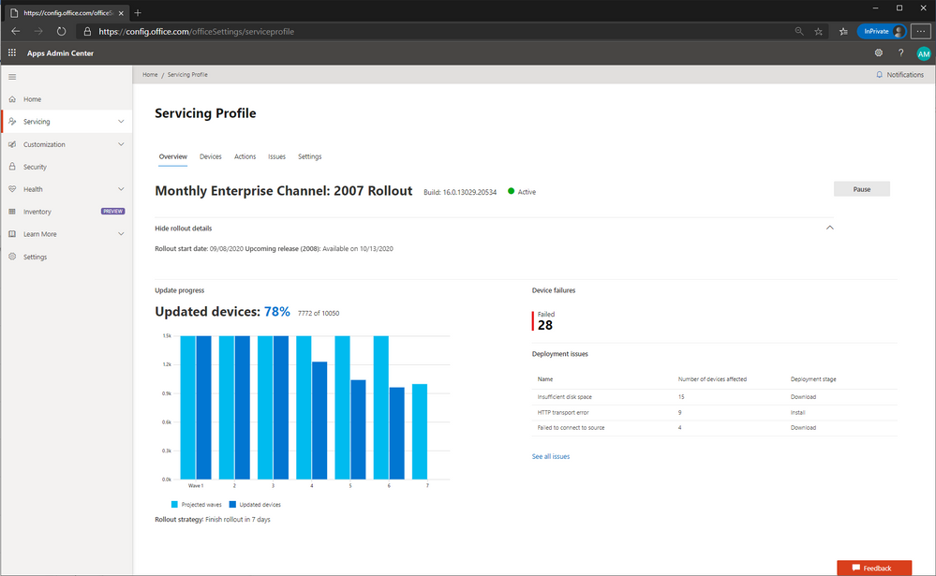Viewport: 936px width, 576px height.
Task: Click the browser address bar URL
Action: point(197,32)
